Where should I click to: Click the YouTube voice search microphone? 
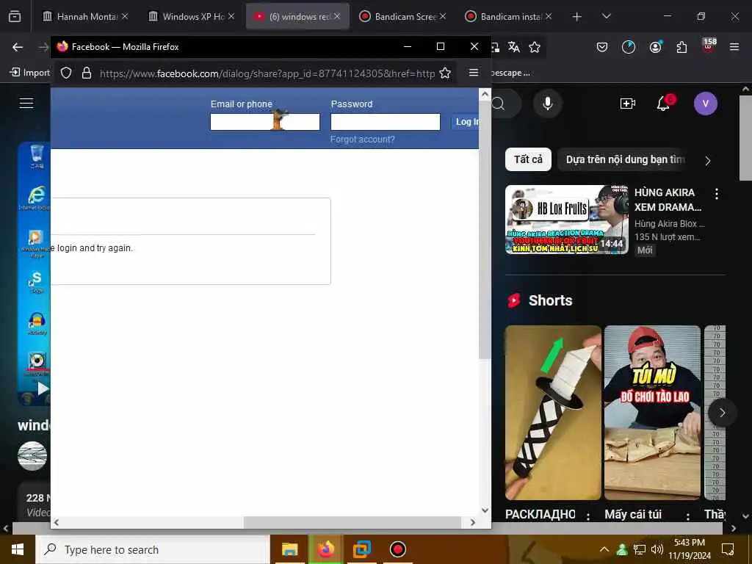click(547, 104)
